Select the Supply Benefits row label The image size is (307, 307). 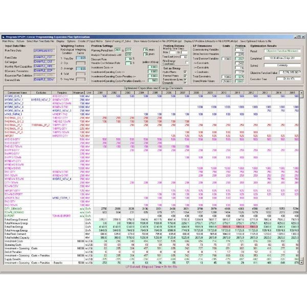(13, 259)
